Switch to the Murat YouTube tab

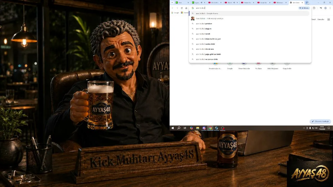click(231, 3)
